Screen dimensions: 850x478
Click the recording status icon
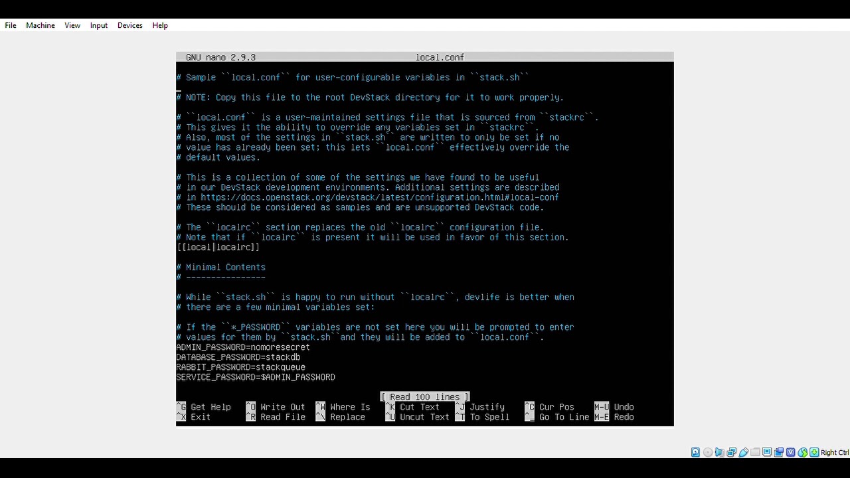779,452
